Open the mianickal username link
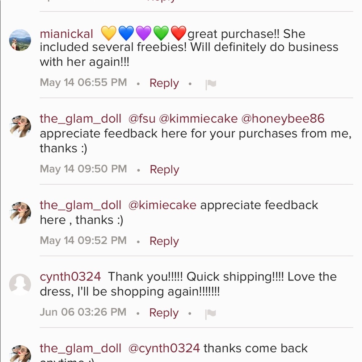Image resolution: width=362 pixels, height=362 pixels. tap(66, 34)
